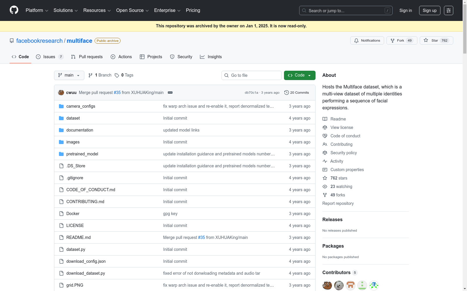Viewport: 467px width, 291px height.
Task: Click the Go to file input
Action: (252, 75)
